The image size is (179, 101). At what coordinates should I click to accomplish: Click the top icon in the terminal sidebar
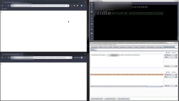click(92, 4)
